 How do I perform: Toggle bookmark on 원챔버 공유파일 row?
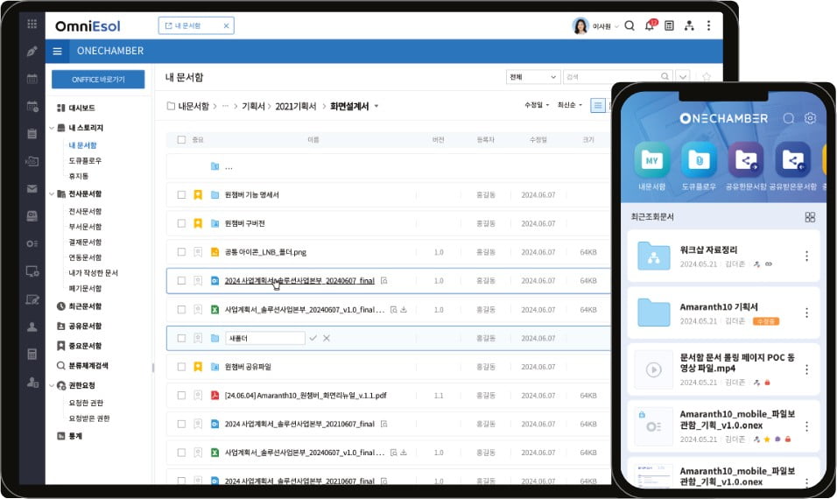tap(198, 367)
